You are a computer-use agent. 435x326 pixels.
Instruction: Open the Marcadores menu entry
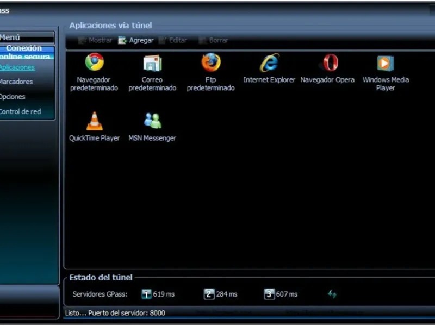click(16, 82)
